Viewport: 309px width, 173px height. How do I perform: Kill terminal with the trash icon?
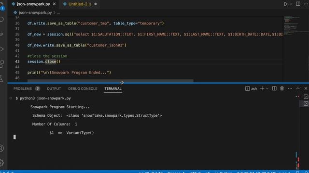click(x=282, y=88)
